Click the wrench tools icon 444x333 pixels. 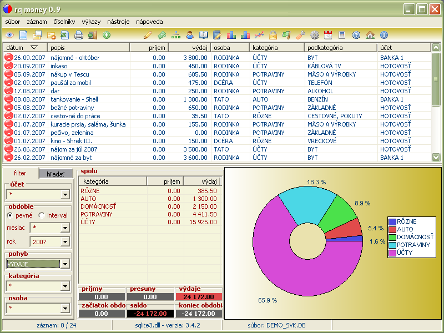301,35
